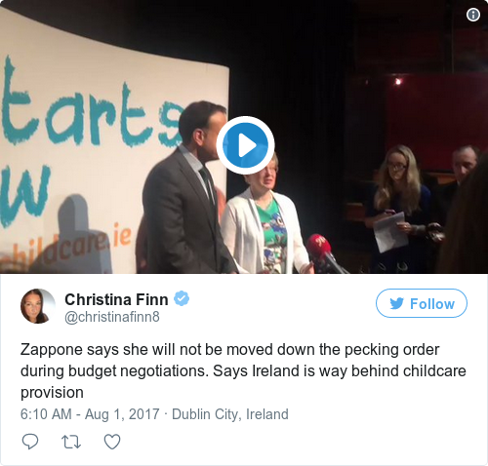Click the Christina Finn display name

(x=116, y=299)
